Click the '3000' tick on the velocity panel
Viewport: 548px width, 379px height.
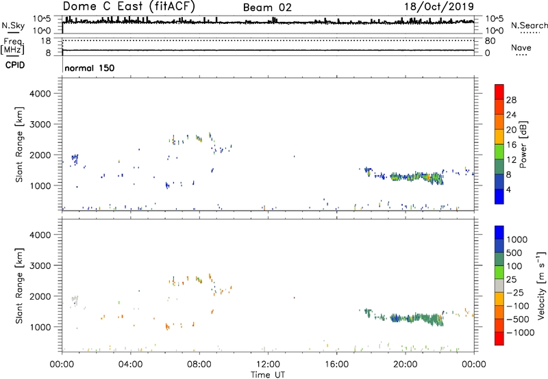[40, 265]
